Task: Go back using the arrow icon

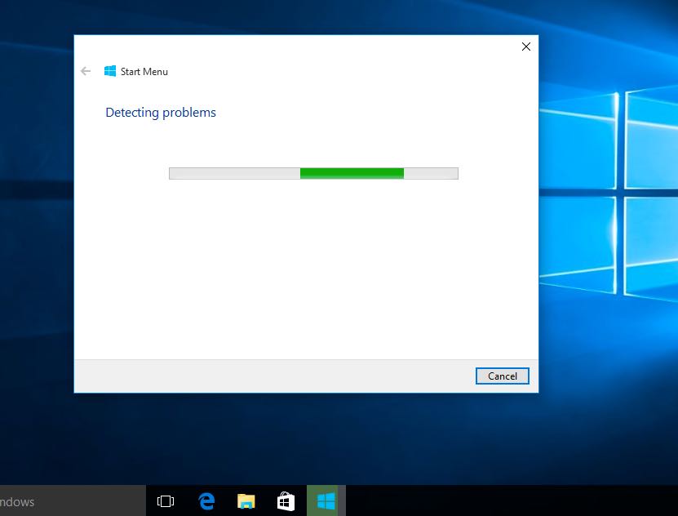Action: [x=86, y=71]
